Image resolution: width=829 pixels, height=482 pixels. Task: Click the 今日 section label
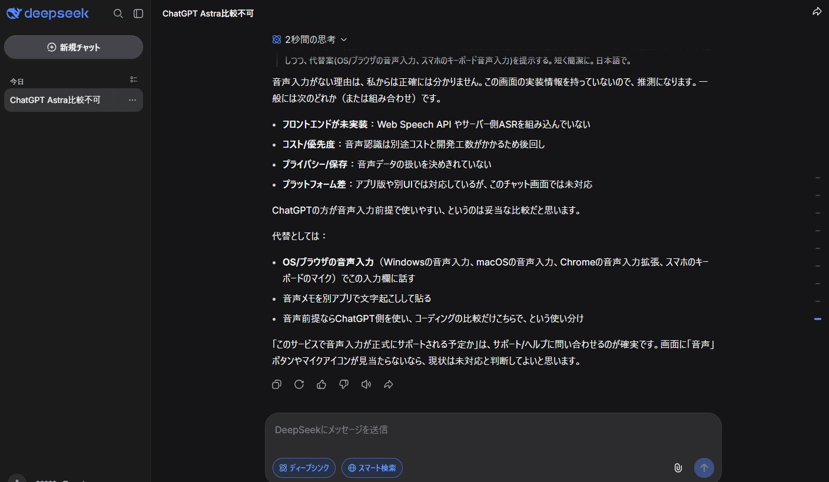pyautogui.click(x=17, y=82)
